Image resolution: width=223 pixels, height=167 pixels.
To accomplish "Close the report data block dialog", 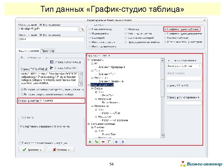I will pos(204,20).
